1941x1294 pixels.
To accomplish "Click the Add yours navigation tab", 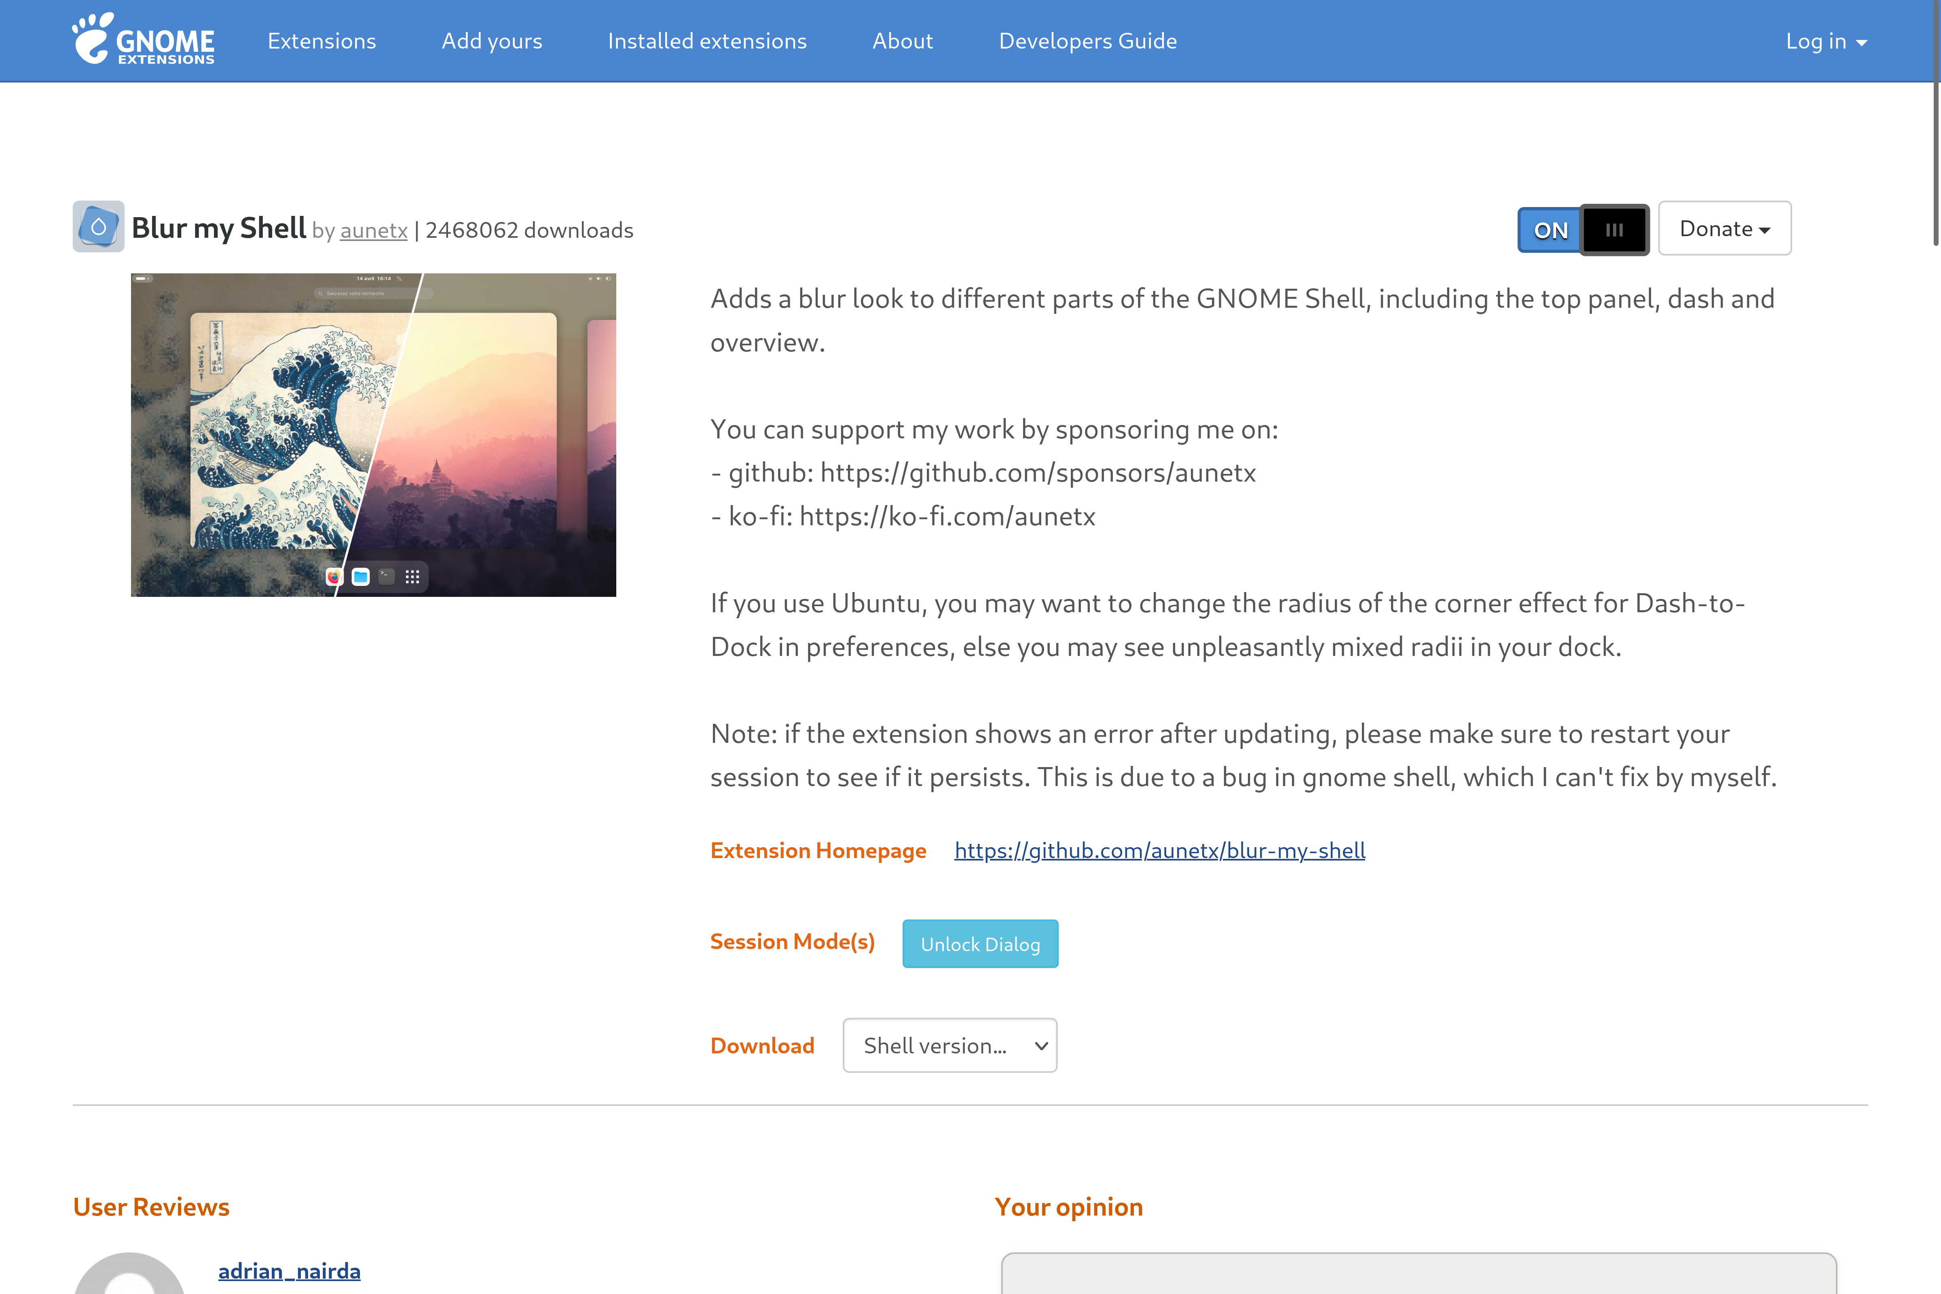I will tap(491, 40).
